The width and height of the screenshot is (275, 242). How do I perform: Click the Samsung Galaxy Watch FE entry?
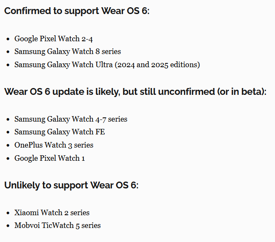tap(60, 132)
